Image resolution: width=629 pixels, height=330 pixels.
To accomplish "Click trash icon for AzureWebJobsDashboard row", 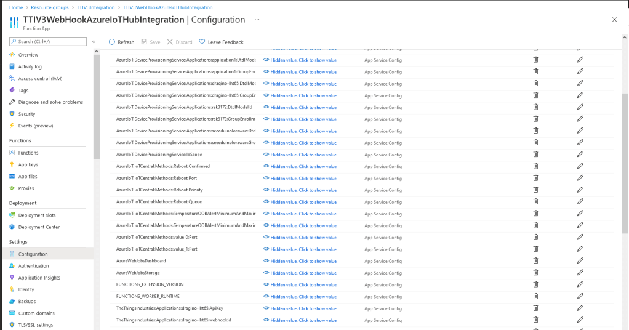I will [535, 261].
